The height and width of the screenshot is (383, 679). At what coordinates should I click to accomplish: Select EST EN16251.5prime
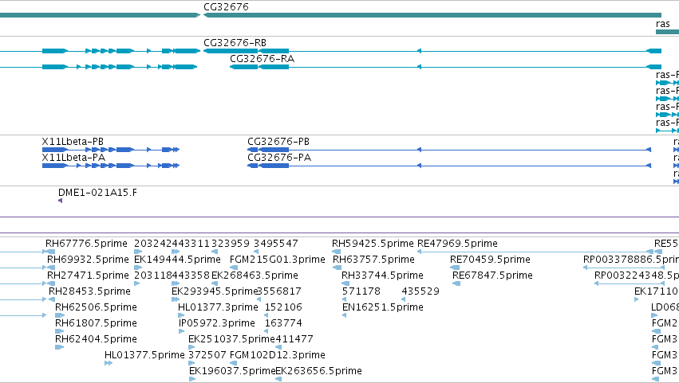383,308
